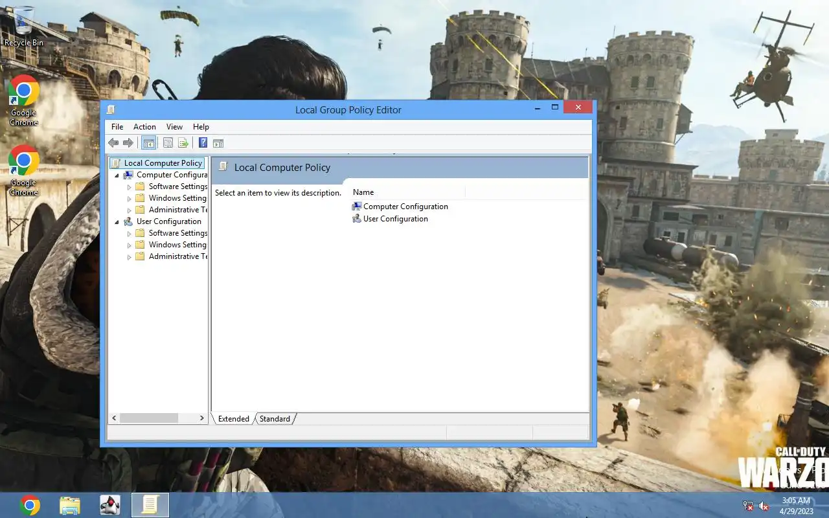Viewport: 829px width, 518px height.
Task: Open the Help menu
Action: [x=201, y=127]
